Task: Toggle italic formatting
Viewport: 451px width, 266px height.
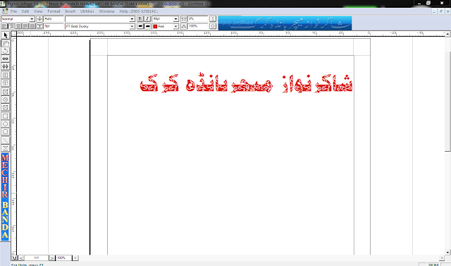Action: (147, 19)
